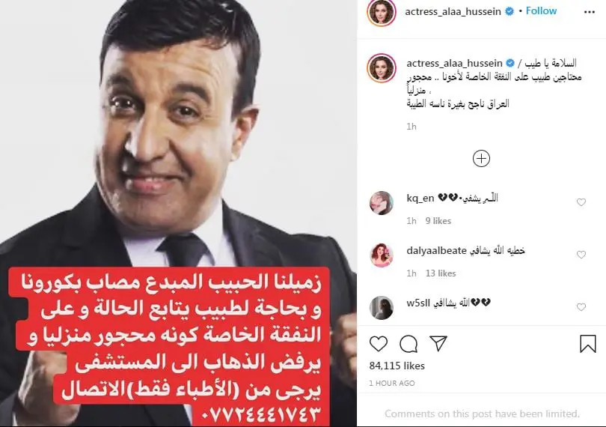Follow actress_alaa_hussein
Viewport: 606px width, 427px height.
click(541, 10)
